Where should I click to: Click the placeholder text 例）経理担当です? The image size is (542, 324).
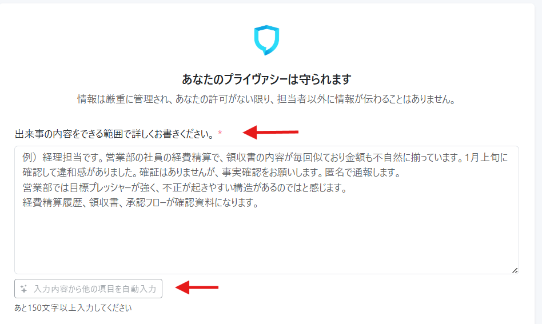62,158
